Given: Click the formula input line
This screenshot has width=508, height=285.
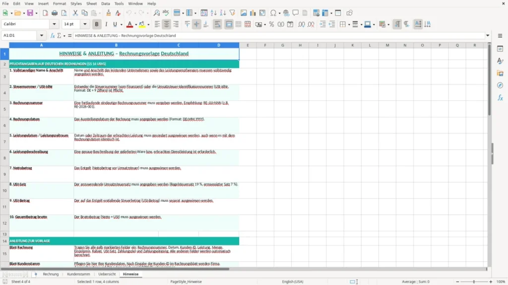Looking at the screenshot, I should pyautogui.click(x=279, y=36).
